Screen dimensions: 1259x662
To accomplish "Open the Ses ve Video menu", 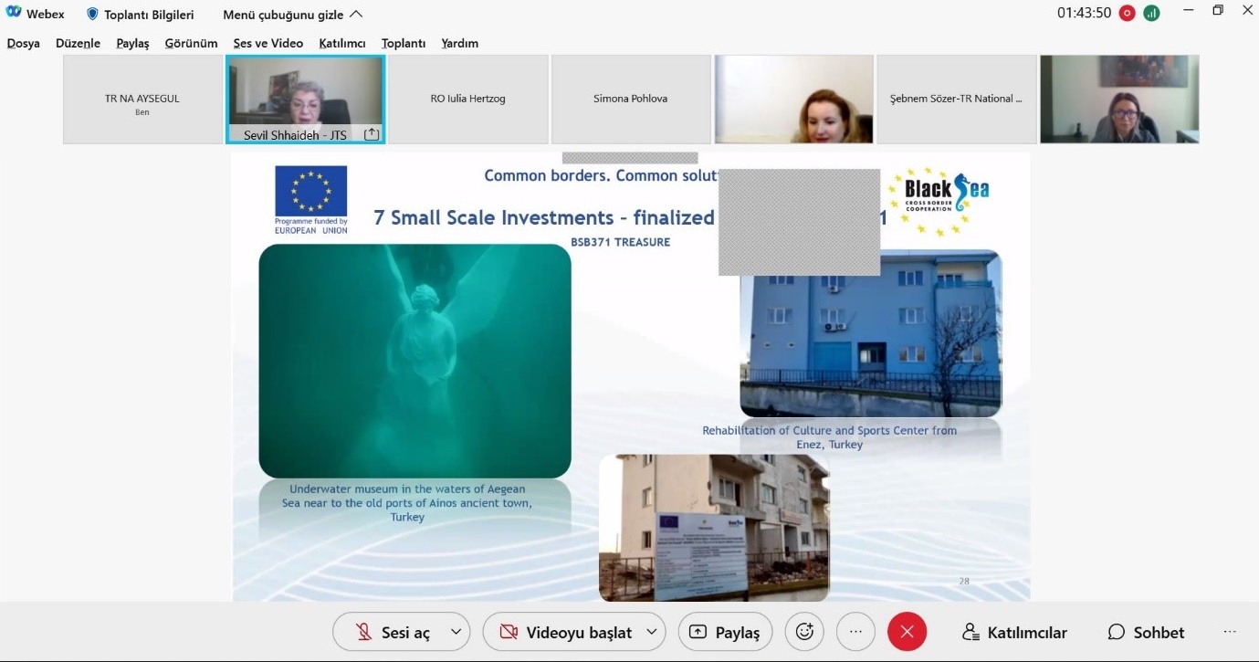I will click(x=268, y=43).
